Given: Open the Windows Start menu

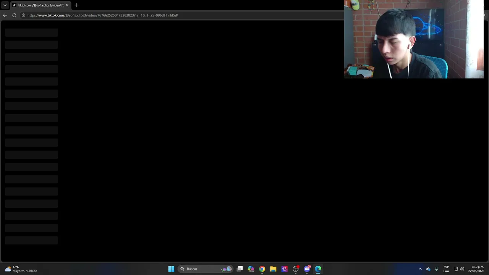Looking at the screenshot, I should click(x=171, y=269).
